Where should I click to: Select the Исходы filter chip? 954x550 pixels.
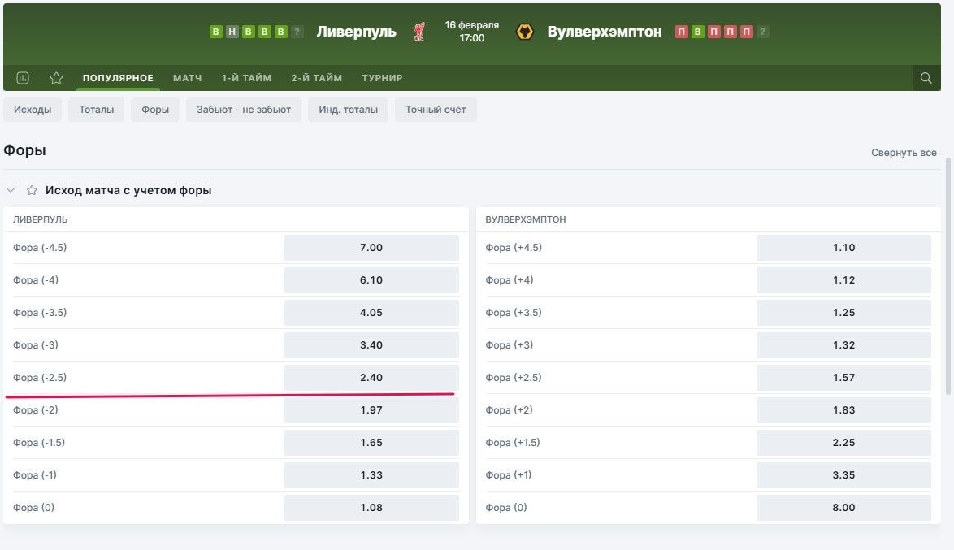click(33, 110)
